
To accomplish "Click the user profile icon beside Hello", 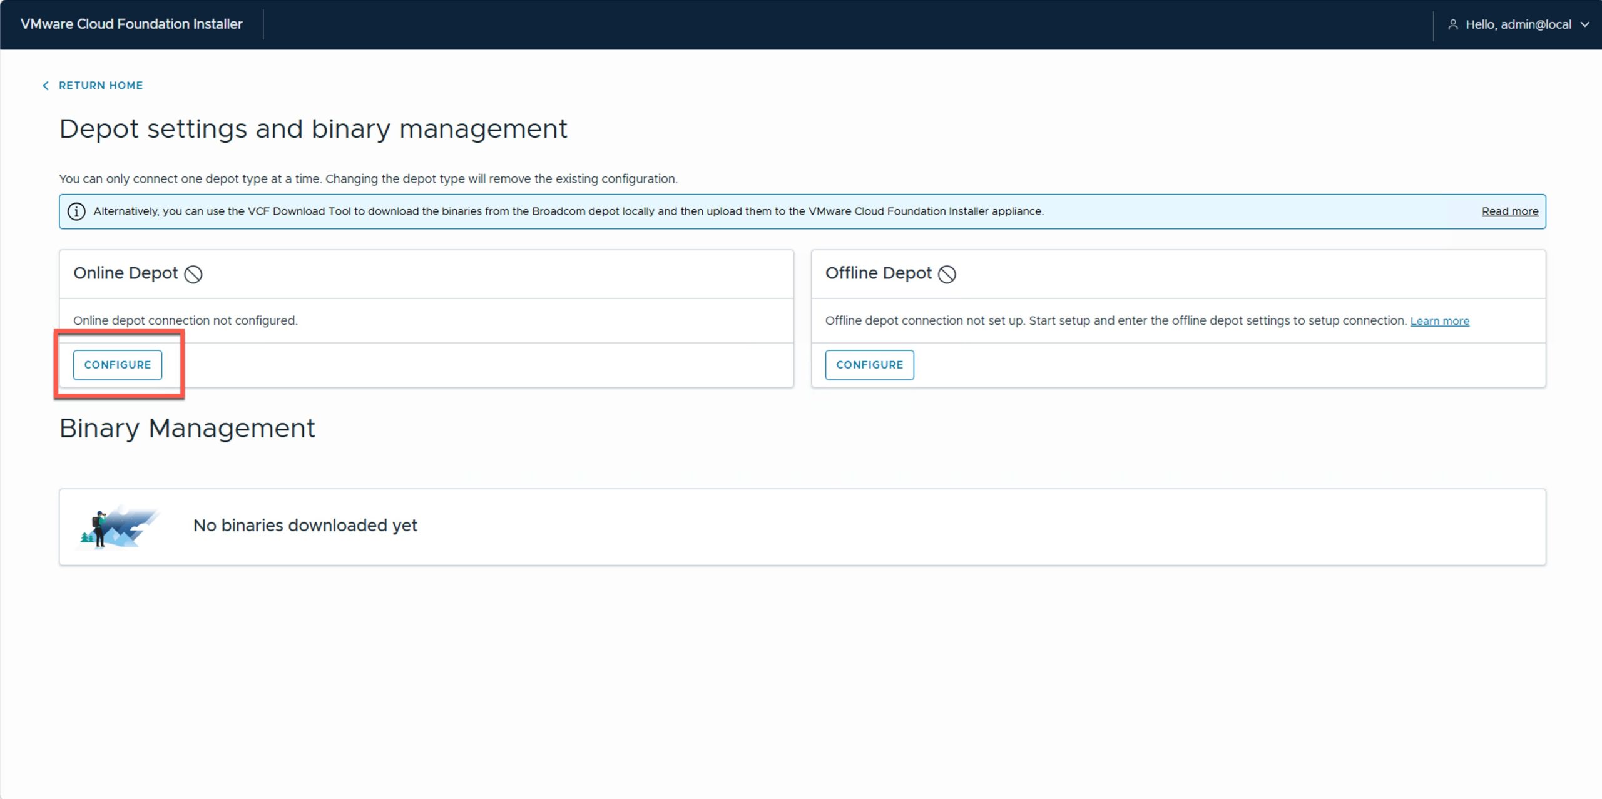I will coord(1452,24).
